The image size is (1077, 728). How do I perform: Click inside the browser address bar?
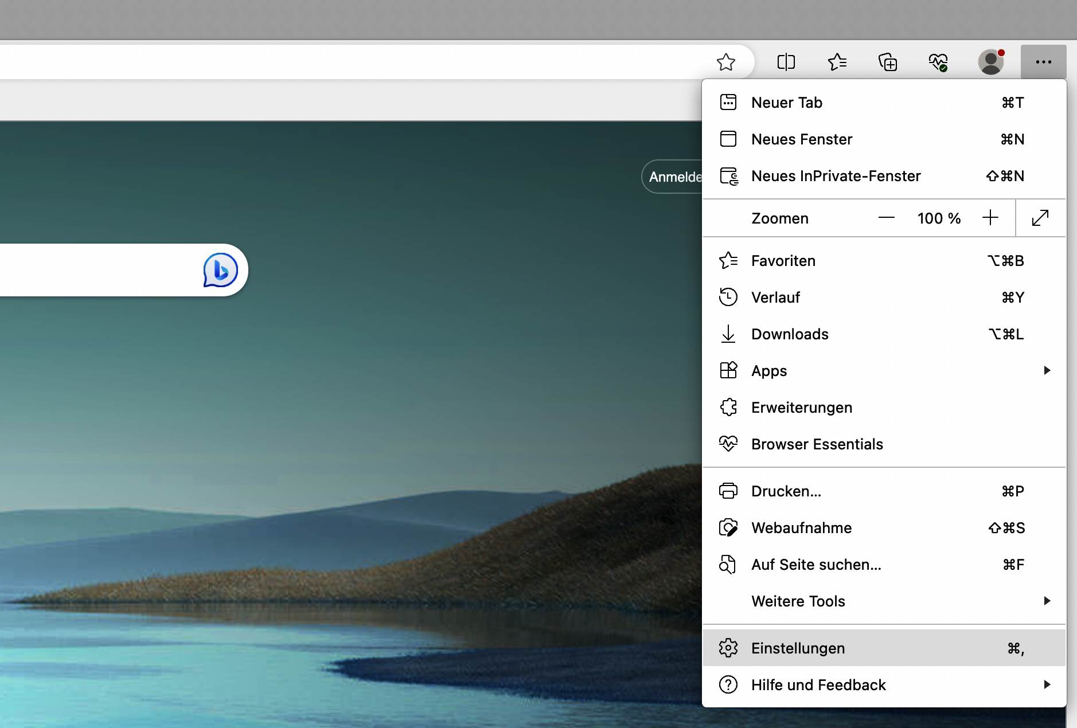pos(344,61)
